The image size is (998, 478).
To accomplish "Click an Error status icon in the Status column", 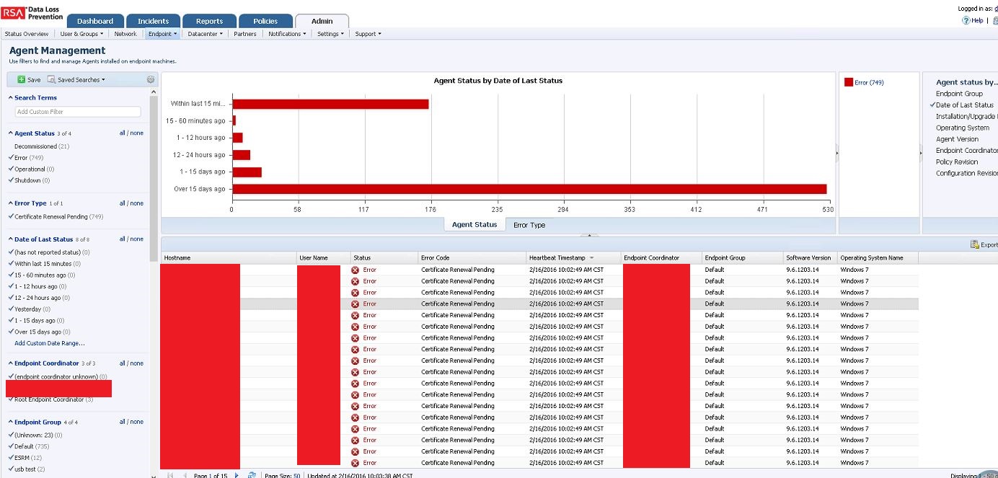I will (353, 269).
